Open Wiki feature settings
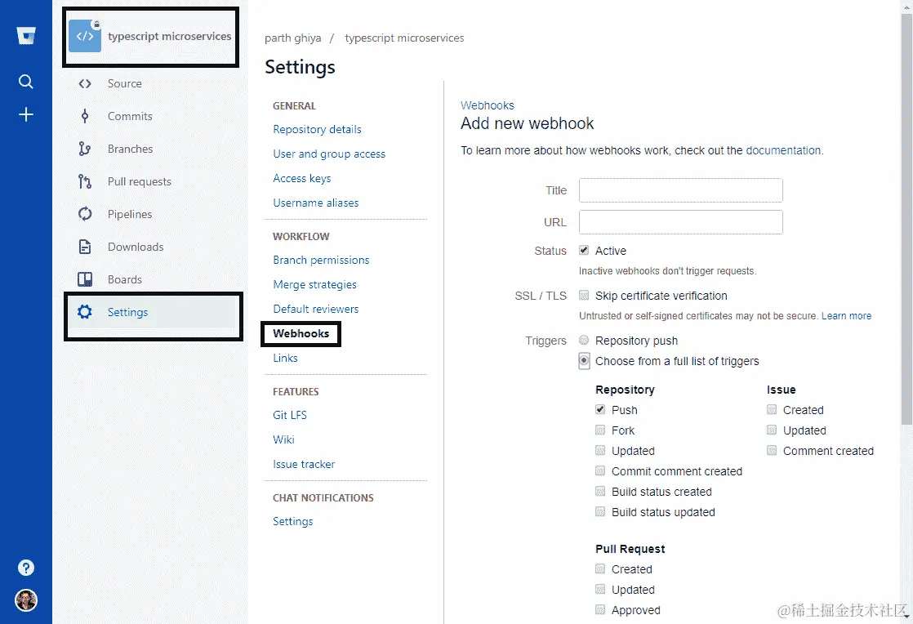 (283, 439)
